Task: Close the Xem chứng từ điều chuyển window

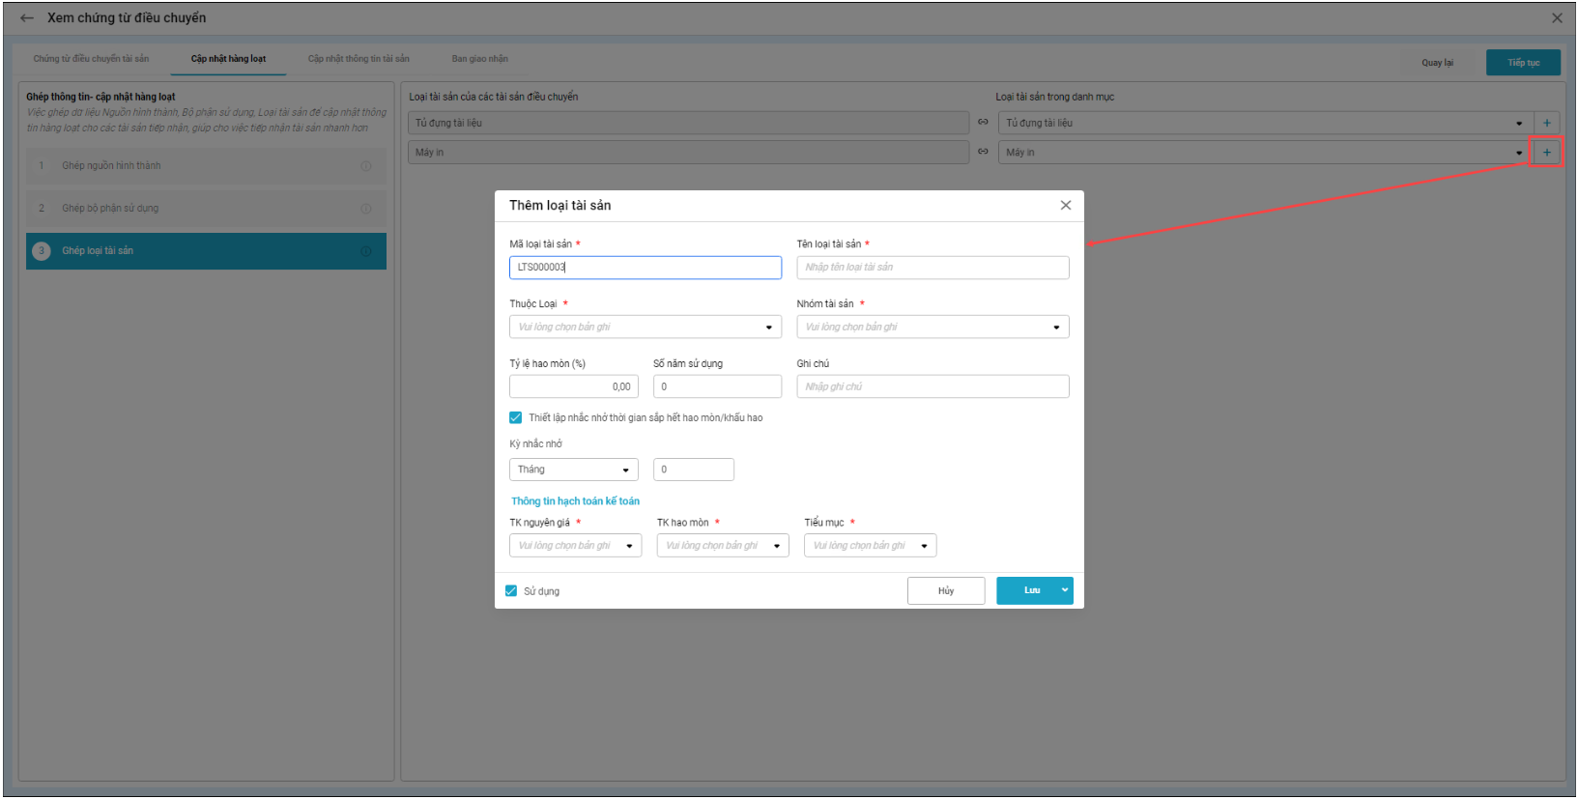Action: tap(1557, 18)
